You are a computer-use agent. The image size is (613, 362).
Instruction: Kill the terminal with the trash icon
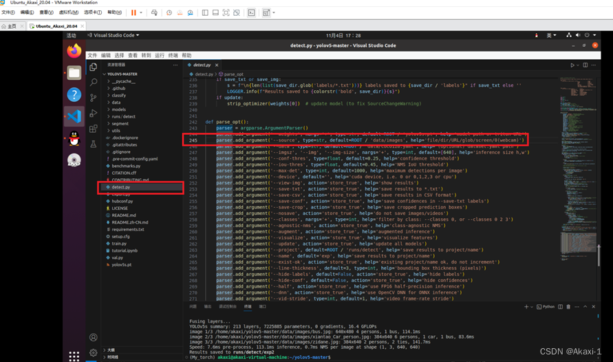[x=568, y=307]
